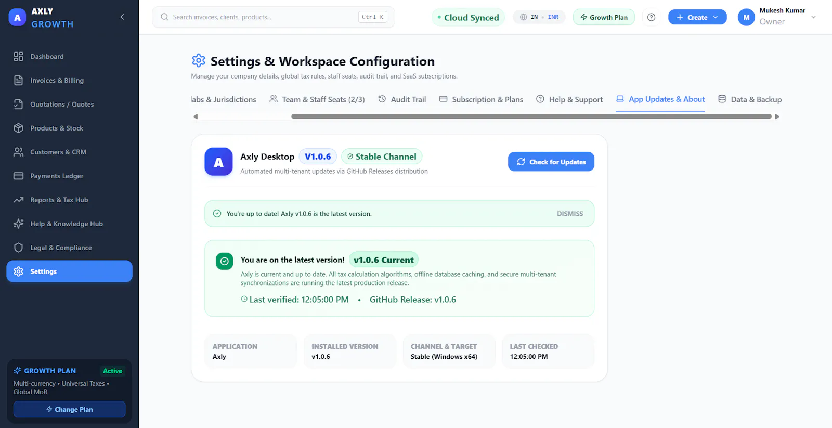The width and height of the screenshot is (832, 428).
Task: Click the Products box icon
Action: [19, 128]
